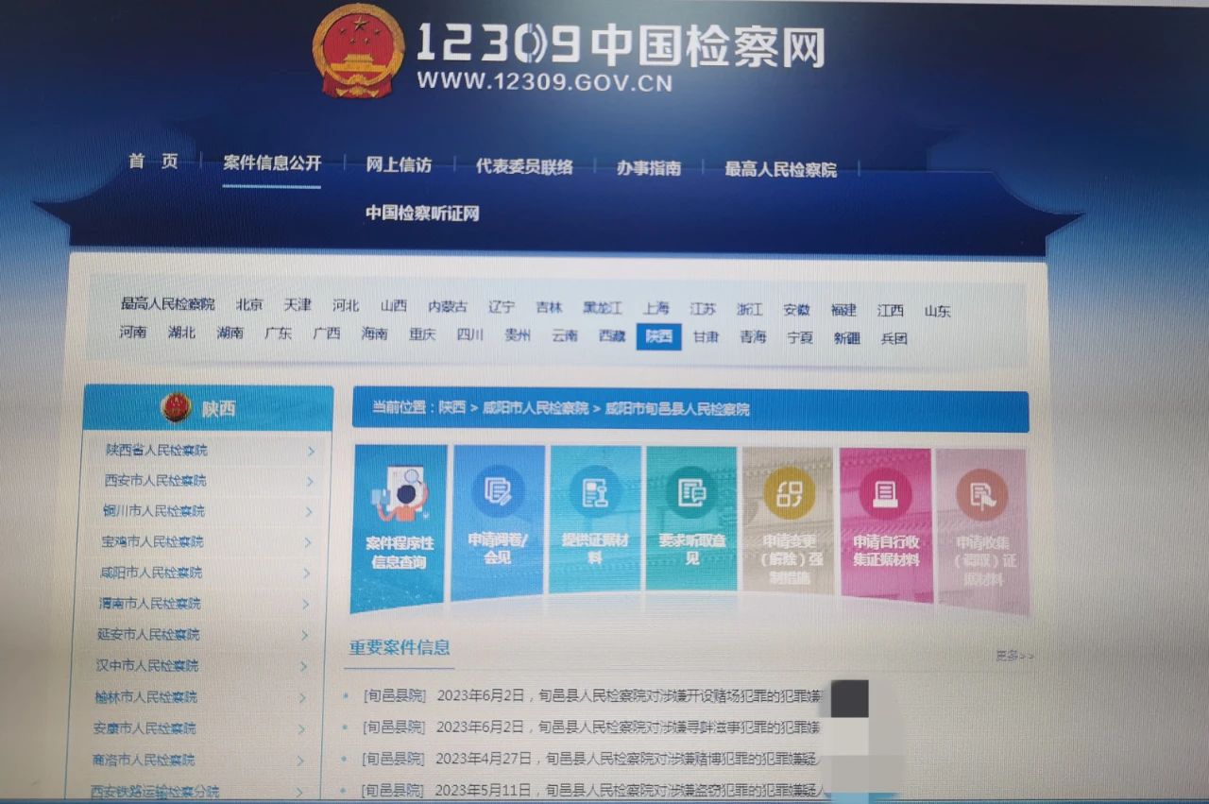The height and width of the screenshot is (804, 1209).
Task: Expand 陕西省人民检察院 chevron
Action: pyautogui.click(x=311, y=452)
